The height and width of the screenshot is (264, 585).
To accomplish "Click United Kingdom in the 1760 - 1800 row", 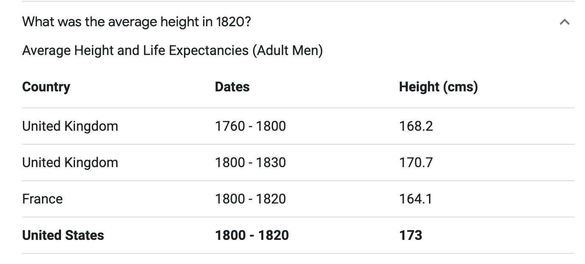I will 70,126.
